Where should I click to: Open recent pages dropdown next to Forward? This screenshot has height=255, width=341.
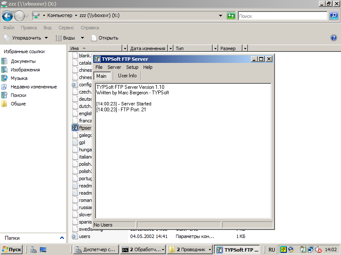[27, 16]
